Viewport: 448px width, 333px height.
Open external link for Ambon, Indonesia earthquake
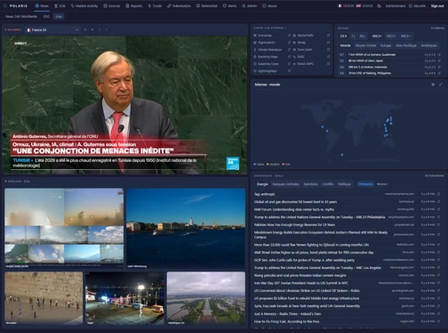(x=439, y=67)
